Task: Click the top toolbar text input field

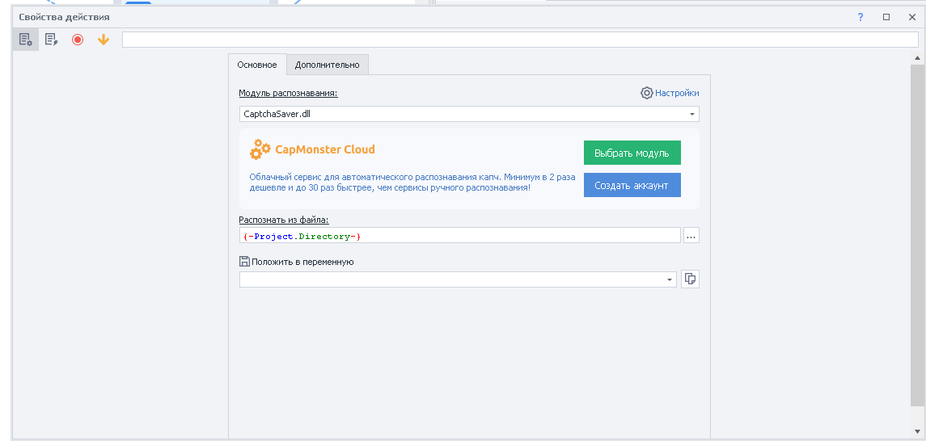Action: (x=520, y=40)
